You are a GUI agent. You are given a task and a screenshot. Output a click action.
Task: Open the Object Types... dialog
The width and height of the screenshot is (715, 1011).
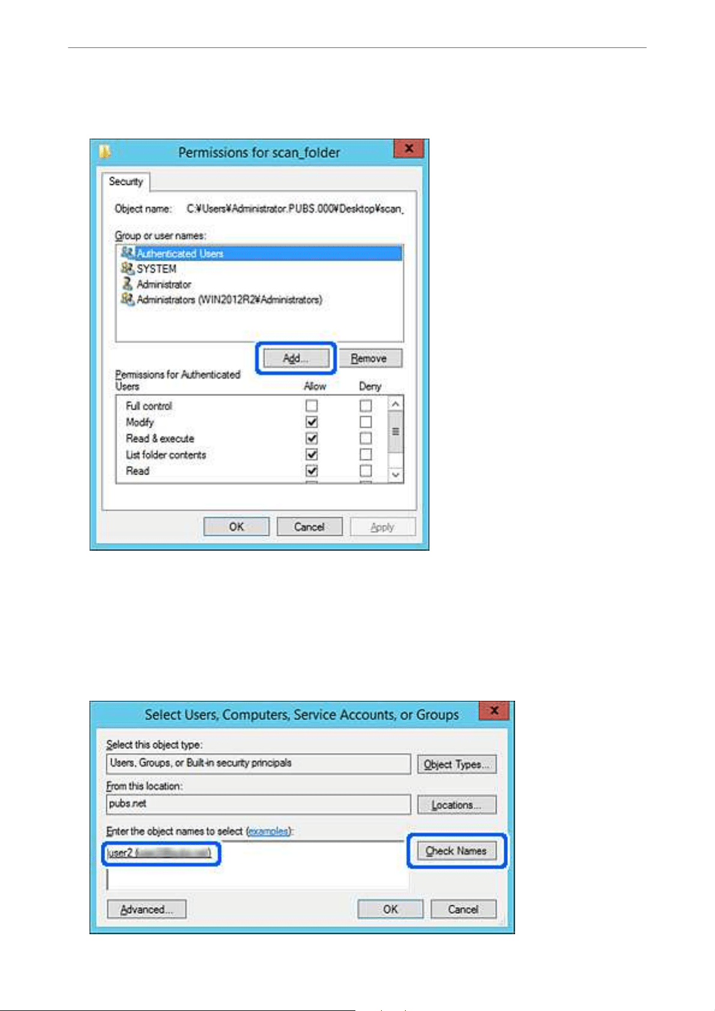pos(457,764)
